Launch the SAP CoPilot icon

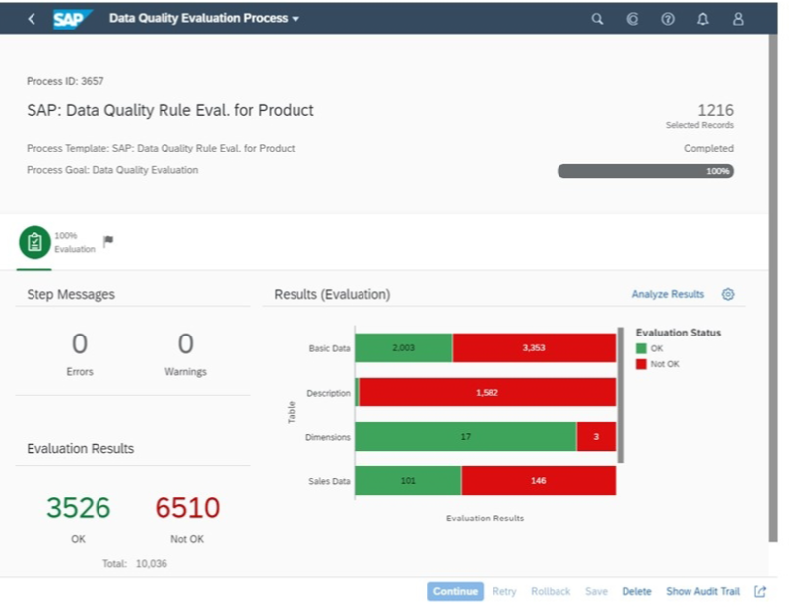click(x=632, y=18)
